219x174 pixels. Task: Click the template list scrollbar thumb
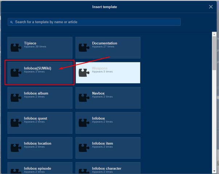click(x=214, y=53)
